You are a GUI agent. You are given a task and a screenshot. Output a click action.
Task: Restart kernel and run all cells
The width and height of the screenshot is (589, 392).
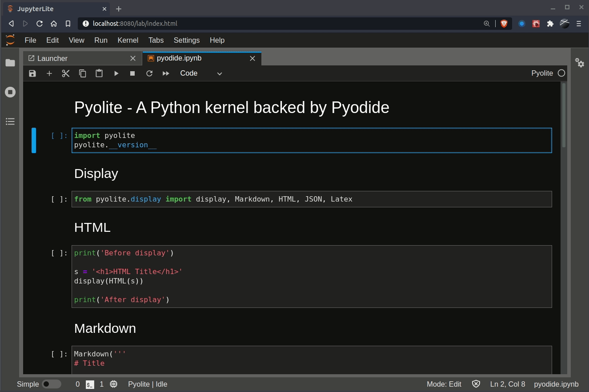pos(166,73)
